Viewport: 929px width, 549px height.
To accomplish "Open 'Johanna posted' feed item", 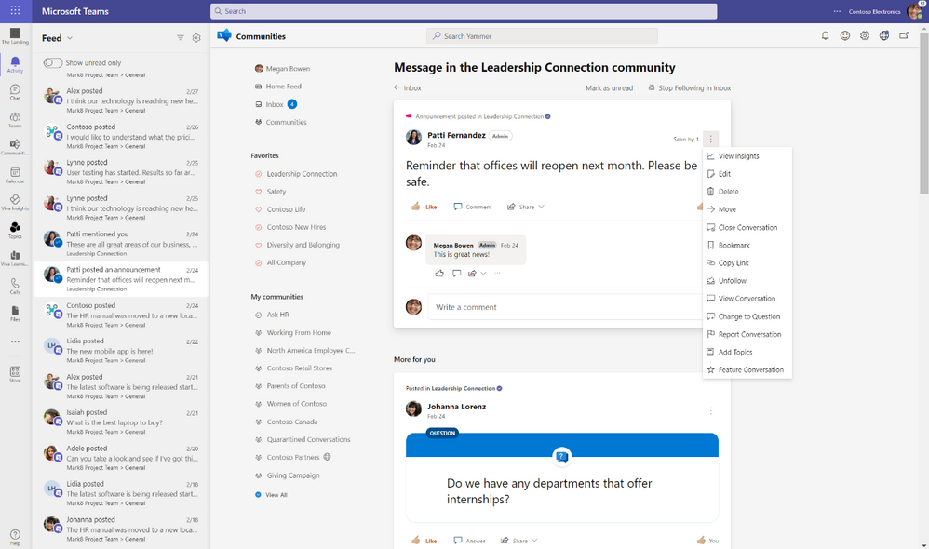I will [x=121, y=529].
